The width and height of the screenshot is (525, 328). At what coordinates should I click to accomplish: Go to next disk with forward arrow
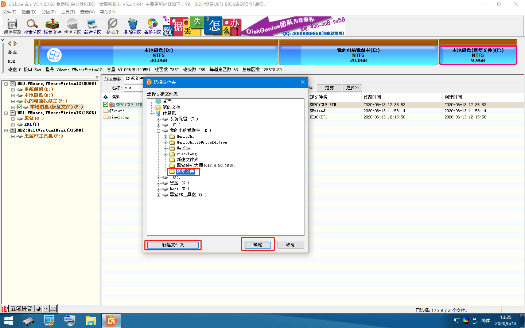pyautogui.click(x=15, y=43)
